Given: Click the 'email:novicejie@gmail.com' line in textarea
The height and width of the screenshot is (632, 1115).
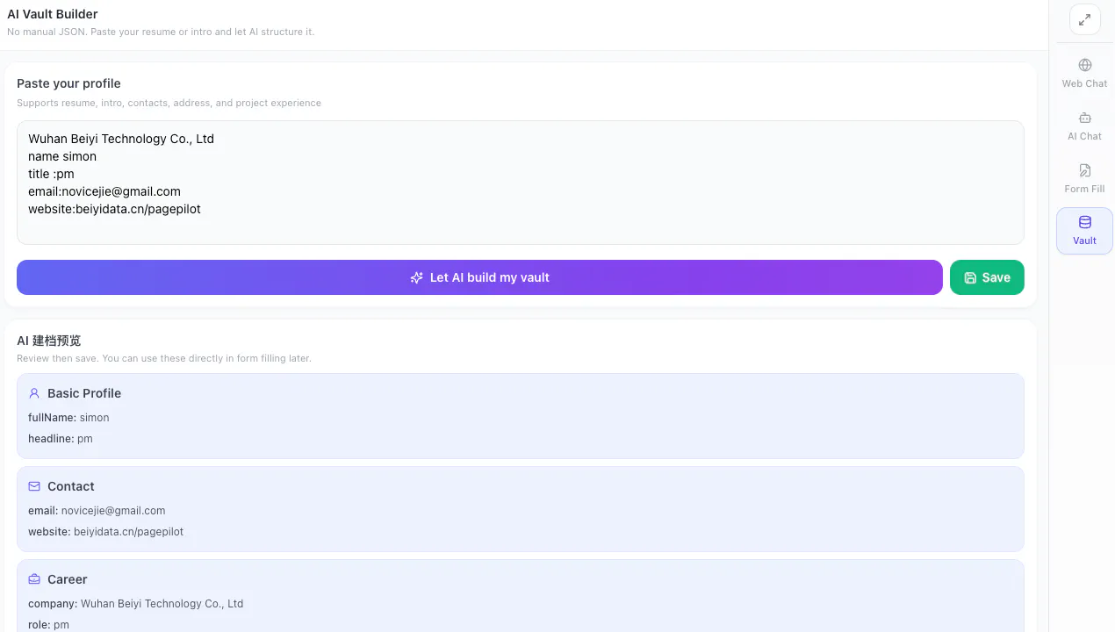Looking at the screenshot, I should coord(104,191).
